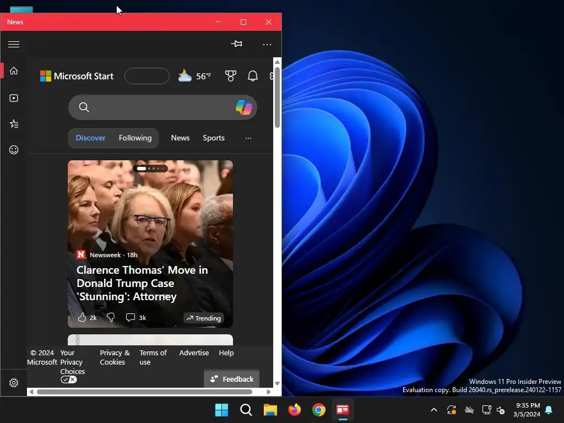Click the Advertise footer link

(x=194, y=353)
